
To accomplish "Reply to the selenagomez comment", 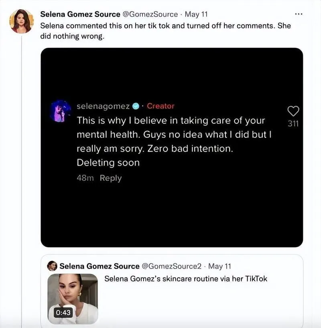I will click(110, 178).
